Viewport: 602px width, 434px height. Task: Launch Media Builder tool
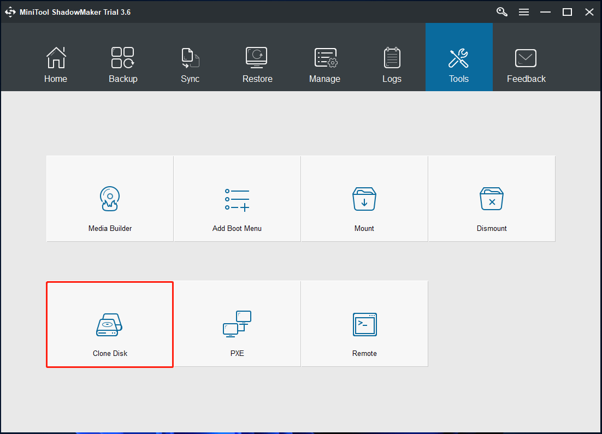(x=110, y=199)
